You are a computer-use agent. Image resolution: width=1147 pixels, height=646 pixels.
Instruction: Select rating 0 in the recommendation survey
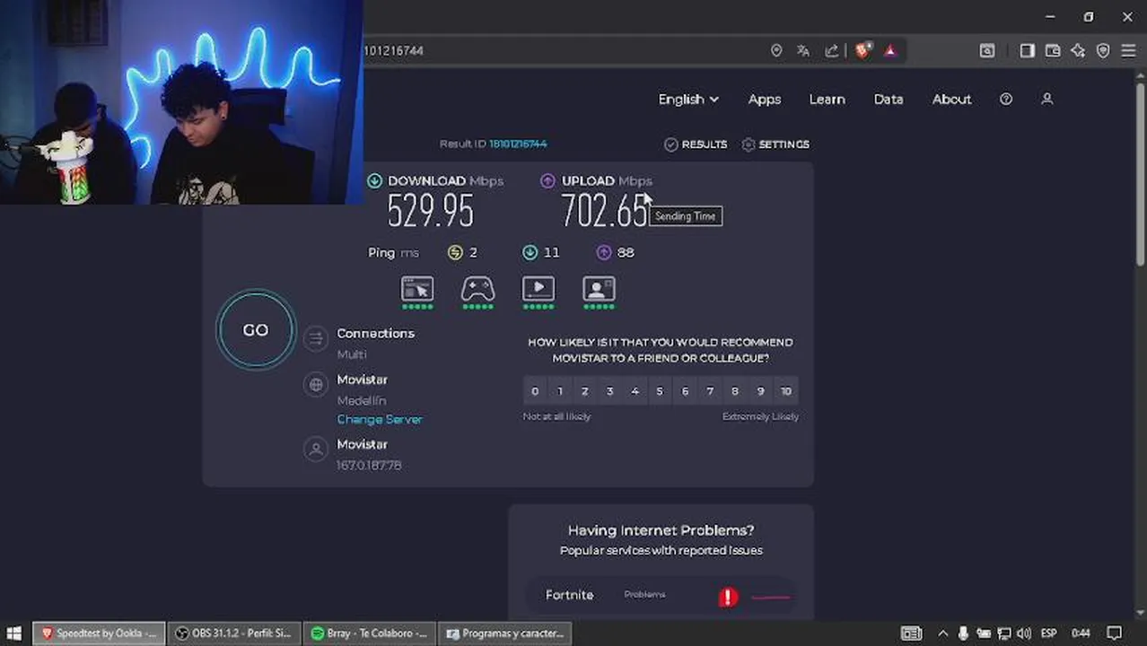tap(535, 391)
